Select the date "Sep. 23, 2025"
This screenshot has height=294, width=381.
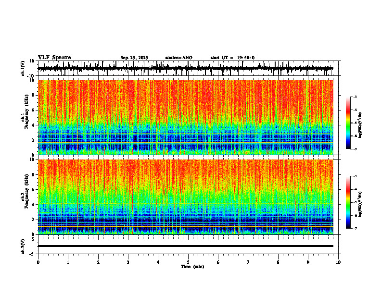[x=134, y=58]
